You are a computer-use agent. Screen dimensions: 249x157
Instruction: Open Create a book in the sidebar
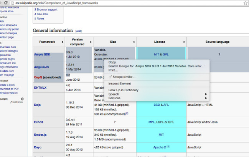pos(7,85)
